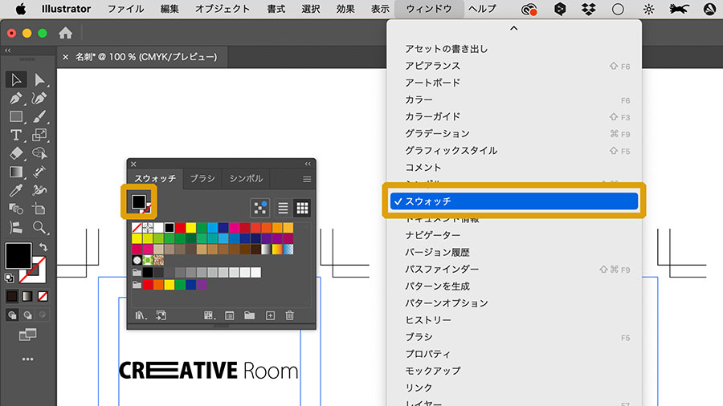The width and height of the screenshot is (723, 406).
Task: Click the toolbar fill color box
Action: click(18, 255)
